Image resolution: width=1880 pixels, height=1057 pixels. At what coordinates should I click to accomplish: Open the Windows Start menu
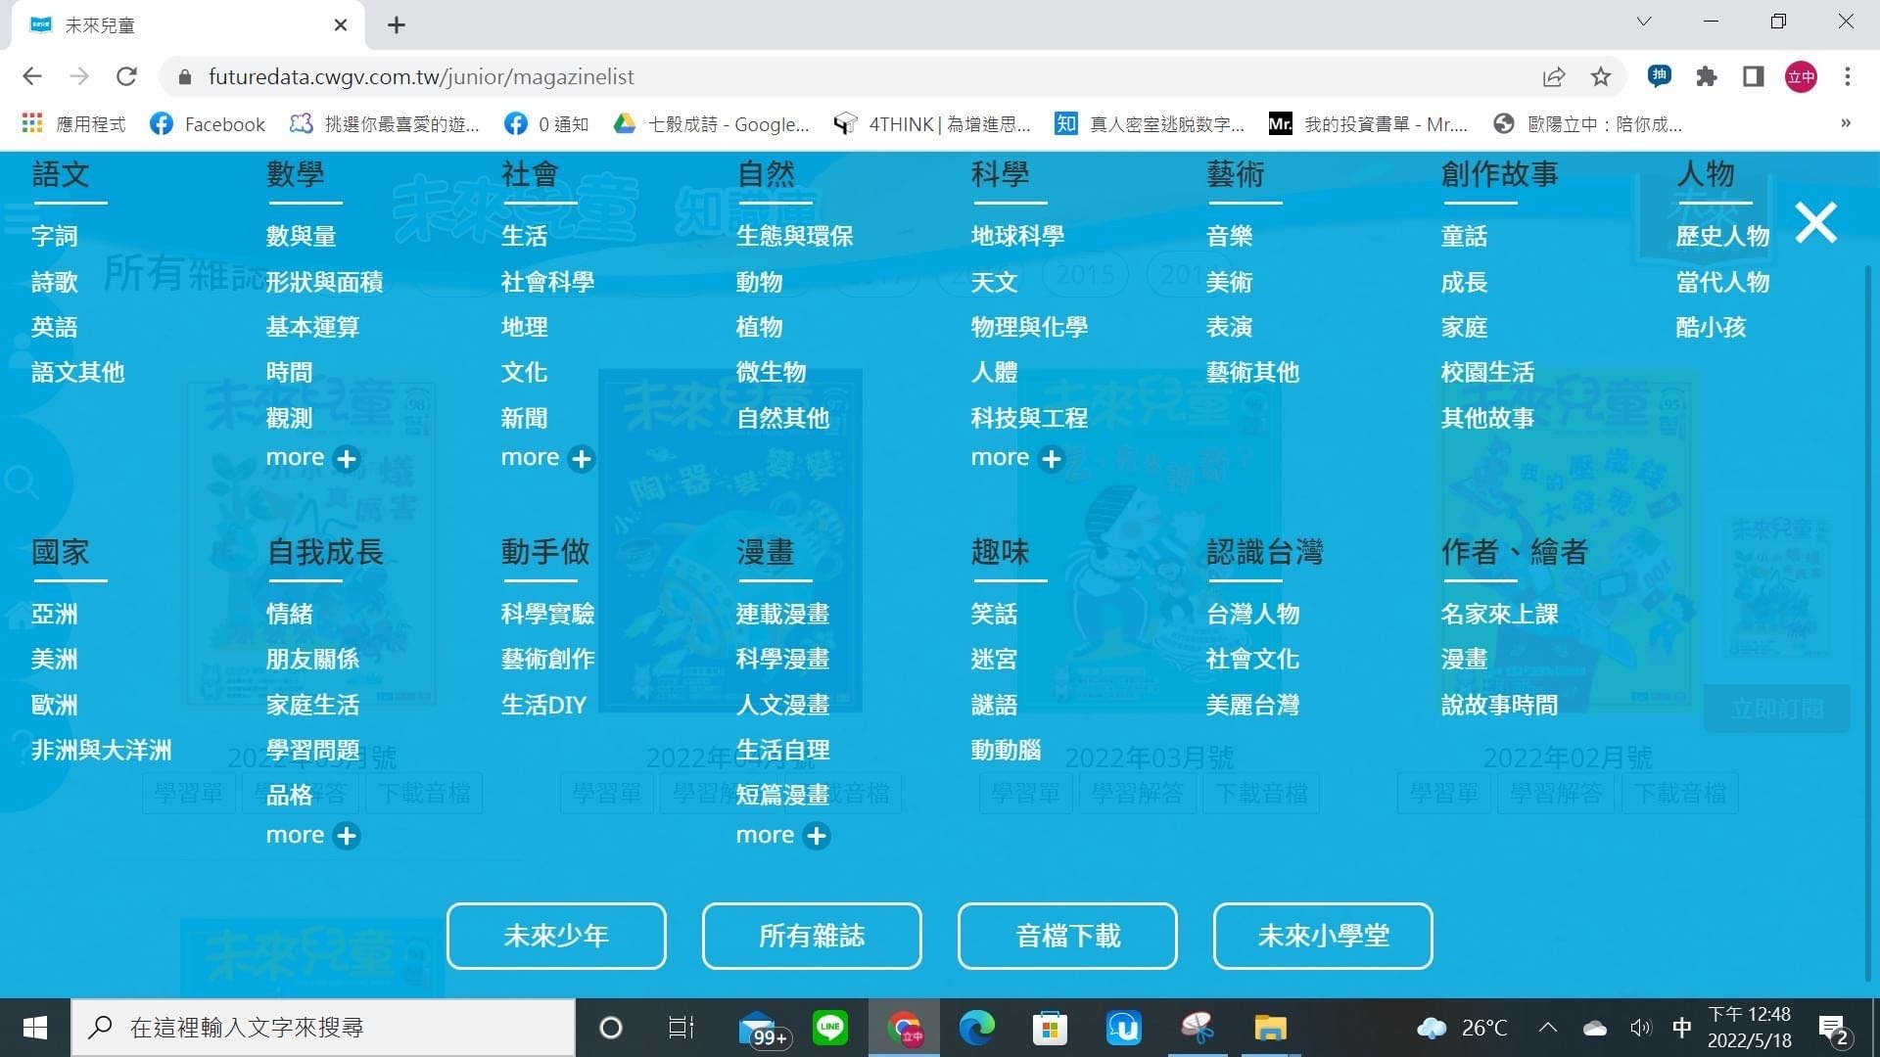point(35,1028)
